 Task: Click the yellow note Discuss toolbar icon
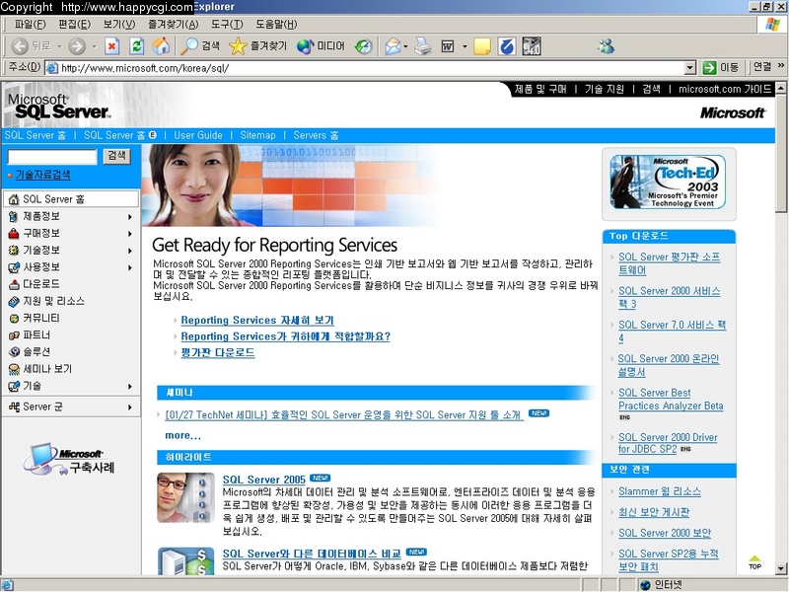point(482,46)
